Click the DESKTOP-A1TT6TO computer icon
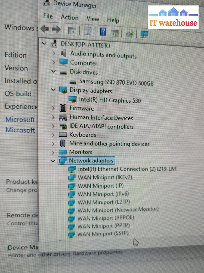The height and width of the screenshot is (273, 204). [x=54, y=44]
